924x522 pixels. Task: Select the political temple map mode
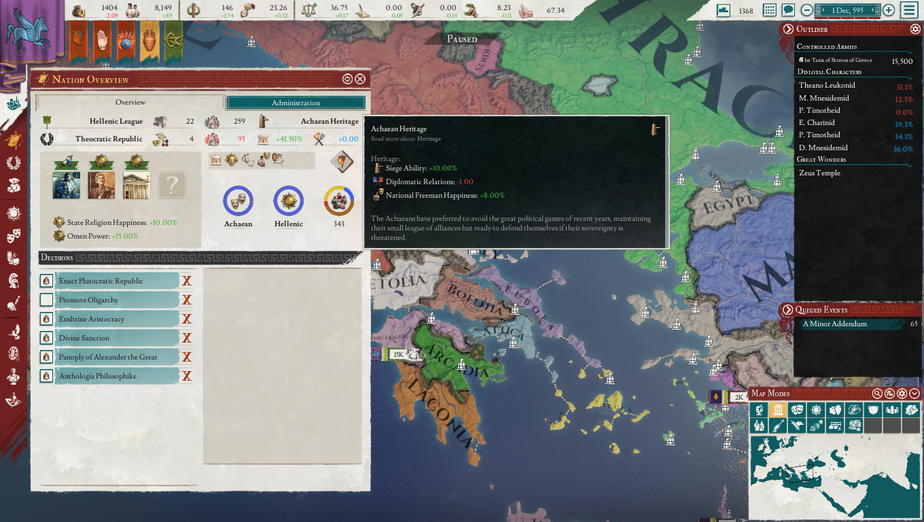778,409
